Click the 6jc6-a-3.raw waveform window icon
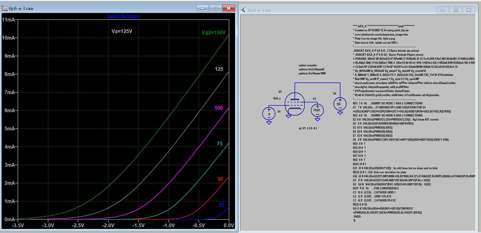Screen dimensions: 481x233 pyautogui.click(x=5, y=8)
